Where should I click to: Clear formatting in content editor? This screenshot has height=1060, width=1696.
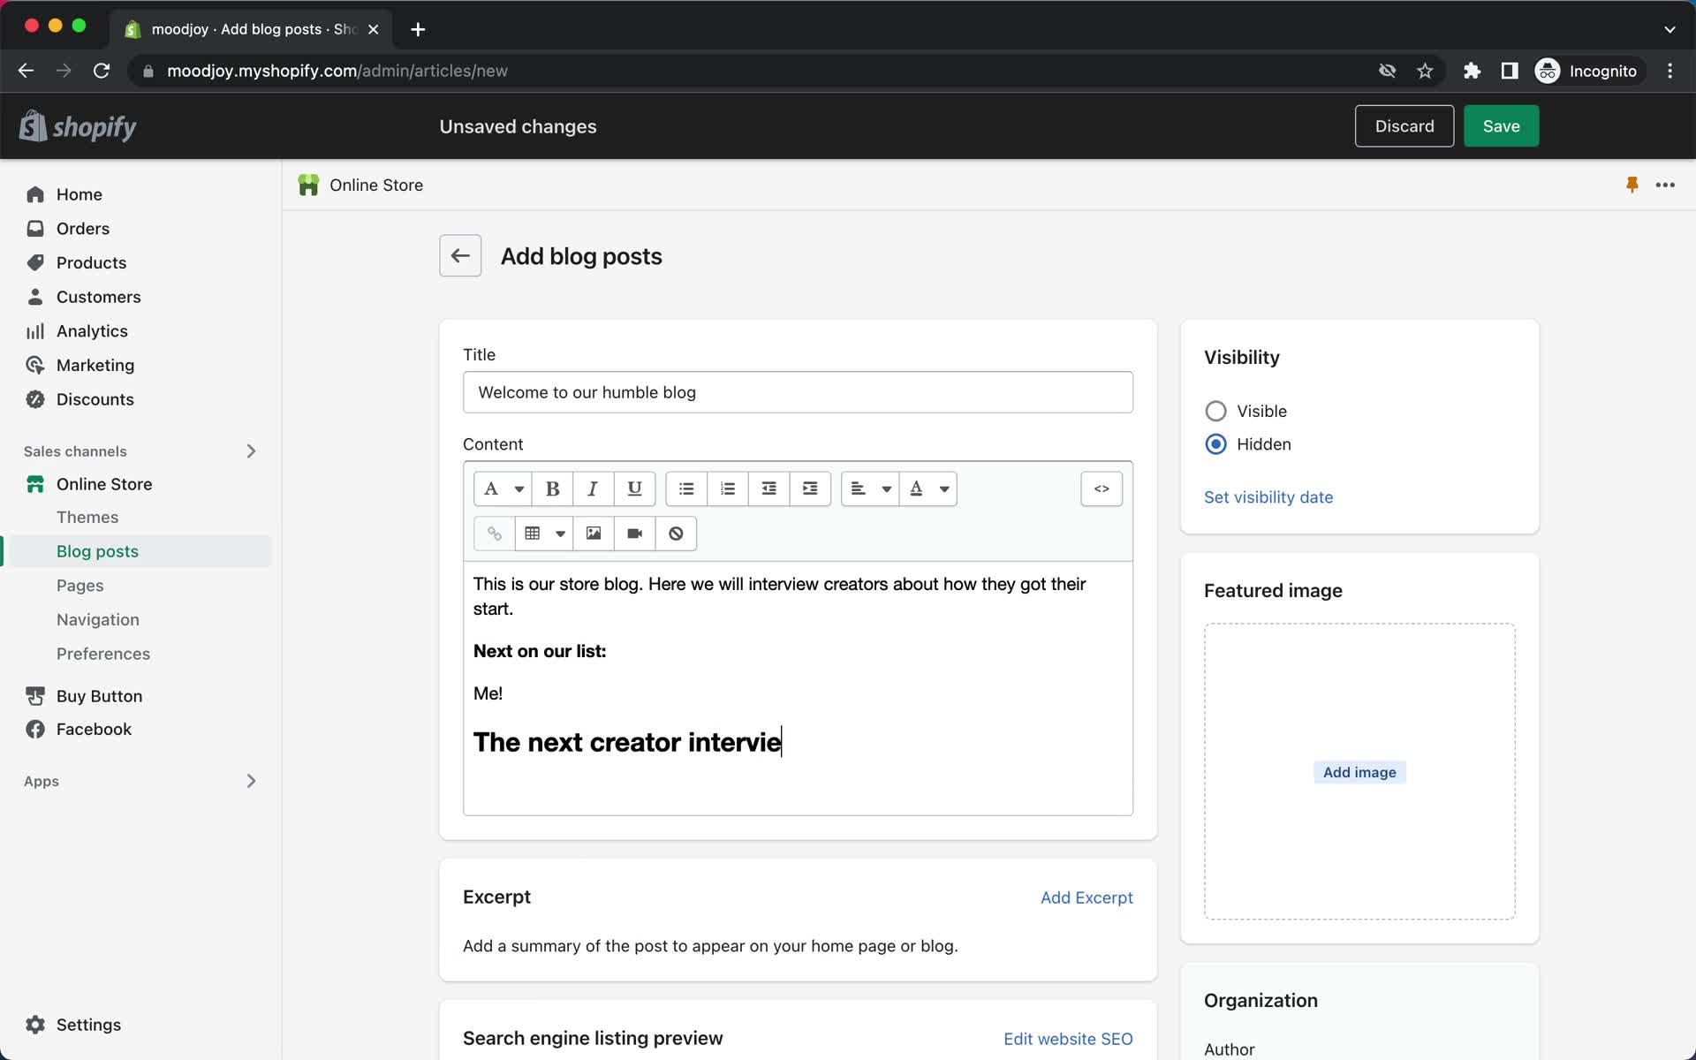[x=676, y=534]
